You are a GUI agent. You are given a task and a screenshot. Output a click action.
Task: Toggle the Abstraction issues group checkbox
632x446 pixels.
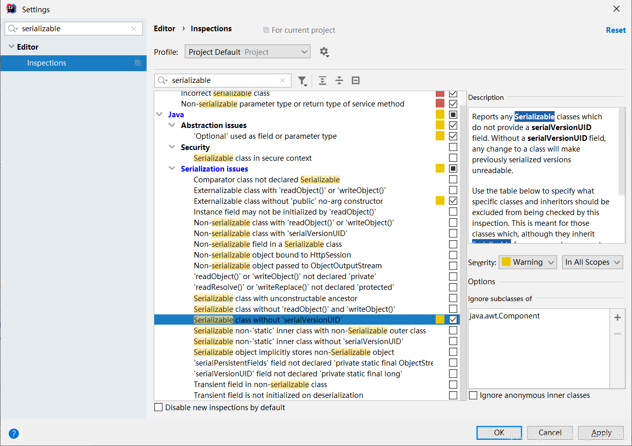tap(453, 125)
